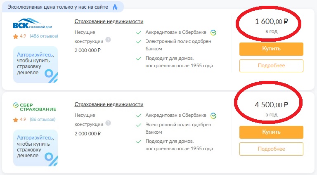
Task: Click the question mark icon in VSK card
Action: coord(108,40)
